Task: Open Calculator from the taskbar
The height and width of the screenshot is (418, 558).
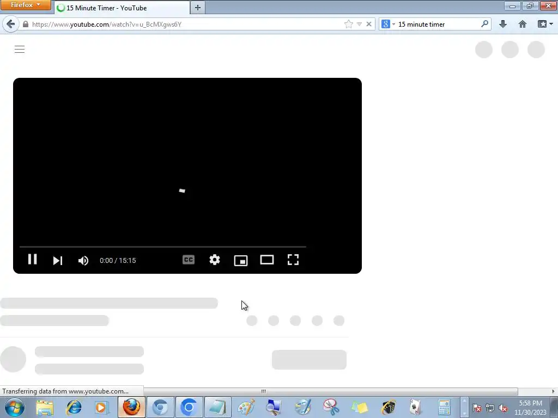Action: tap(445, 407)
